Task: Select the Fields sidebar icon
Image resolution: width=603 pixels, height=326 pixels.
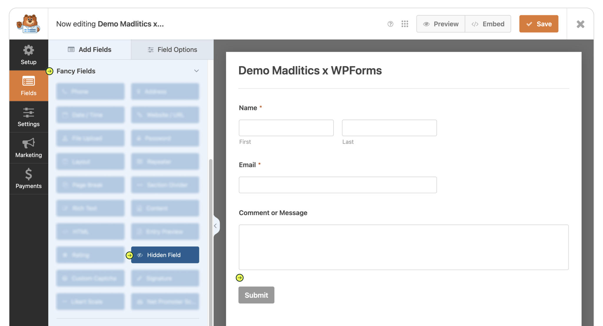Action: click(29, 86)
